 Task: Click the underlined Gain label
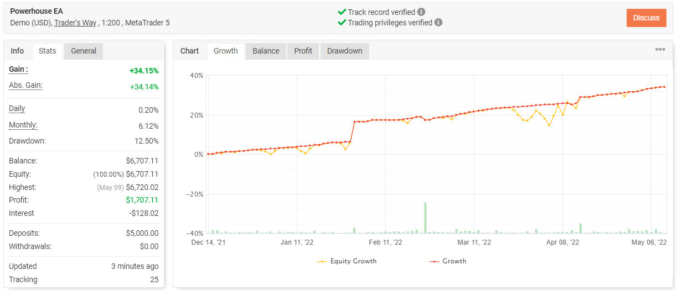pyautogui.click(x=18, y=70)
